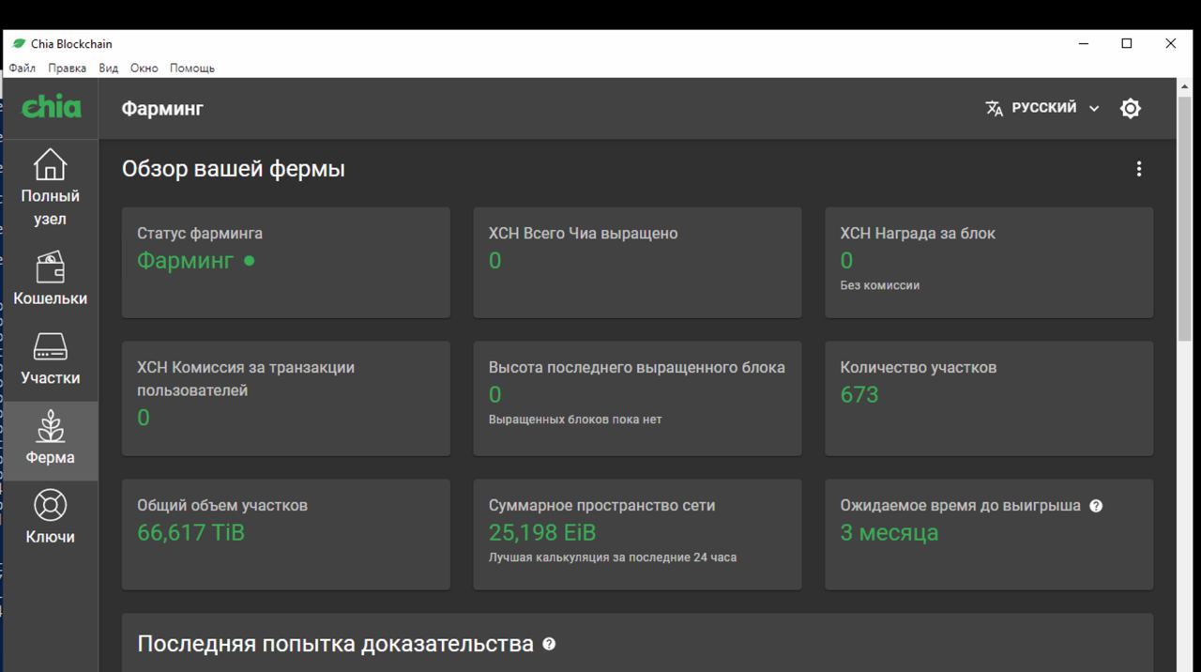The image size is (1201, 672).
Task: Click Высота последнего выращенного блока label
Action: [x=637, y=368]
